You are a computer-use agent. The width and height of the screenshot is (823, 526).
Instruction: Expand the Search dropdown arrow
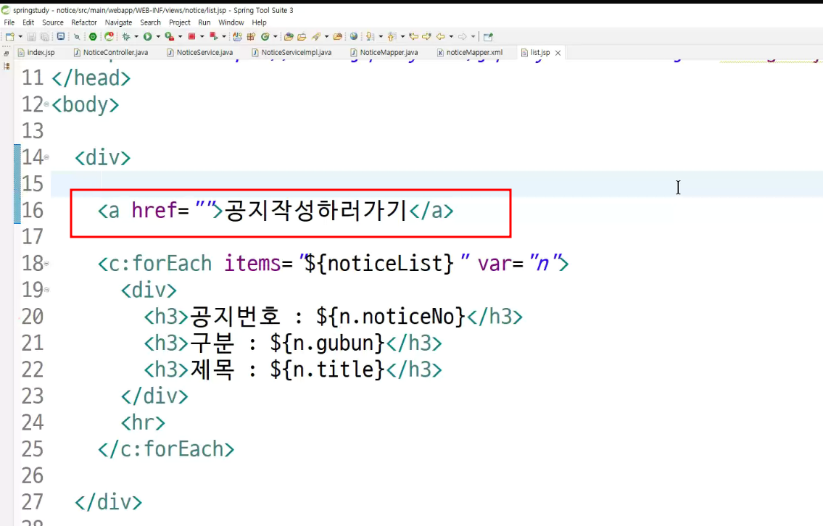(326, 37)
